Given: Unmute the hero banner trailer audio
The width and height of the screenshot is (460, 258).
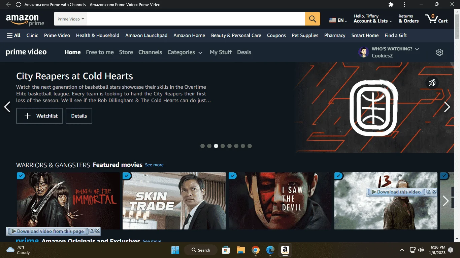Looking at the screenshot, I should [432, 83].
